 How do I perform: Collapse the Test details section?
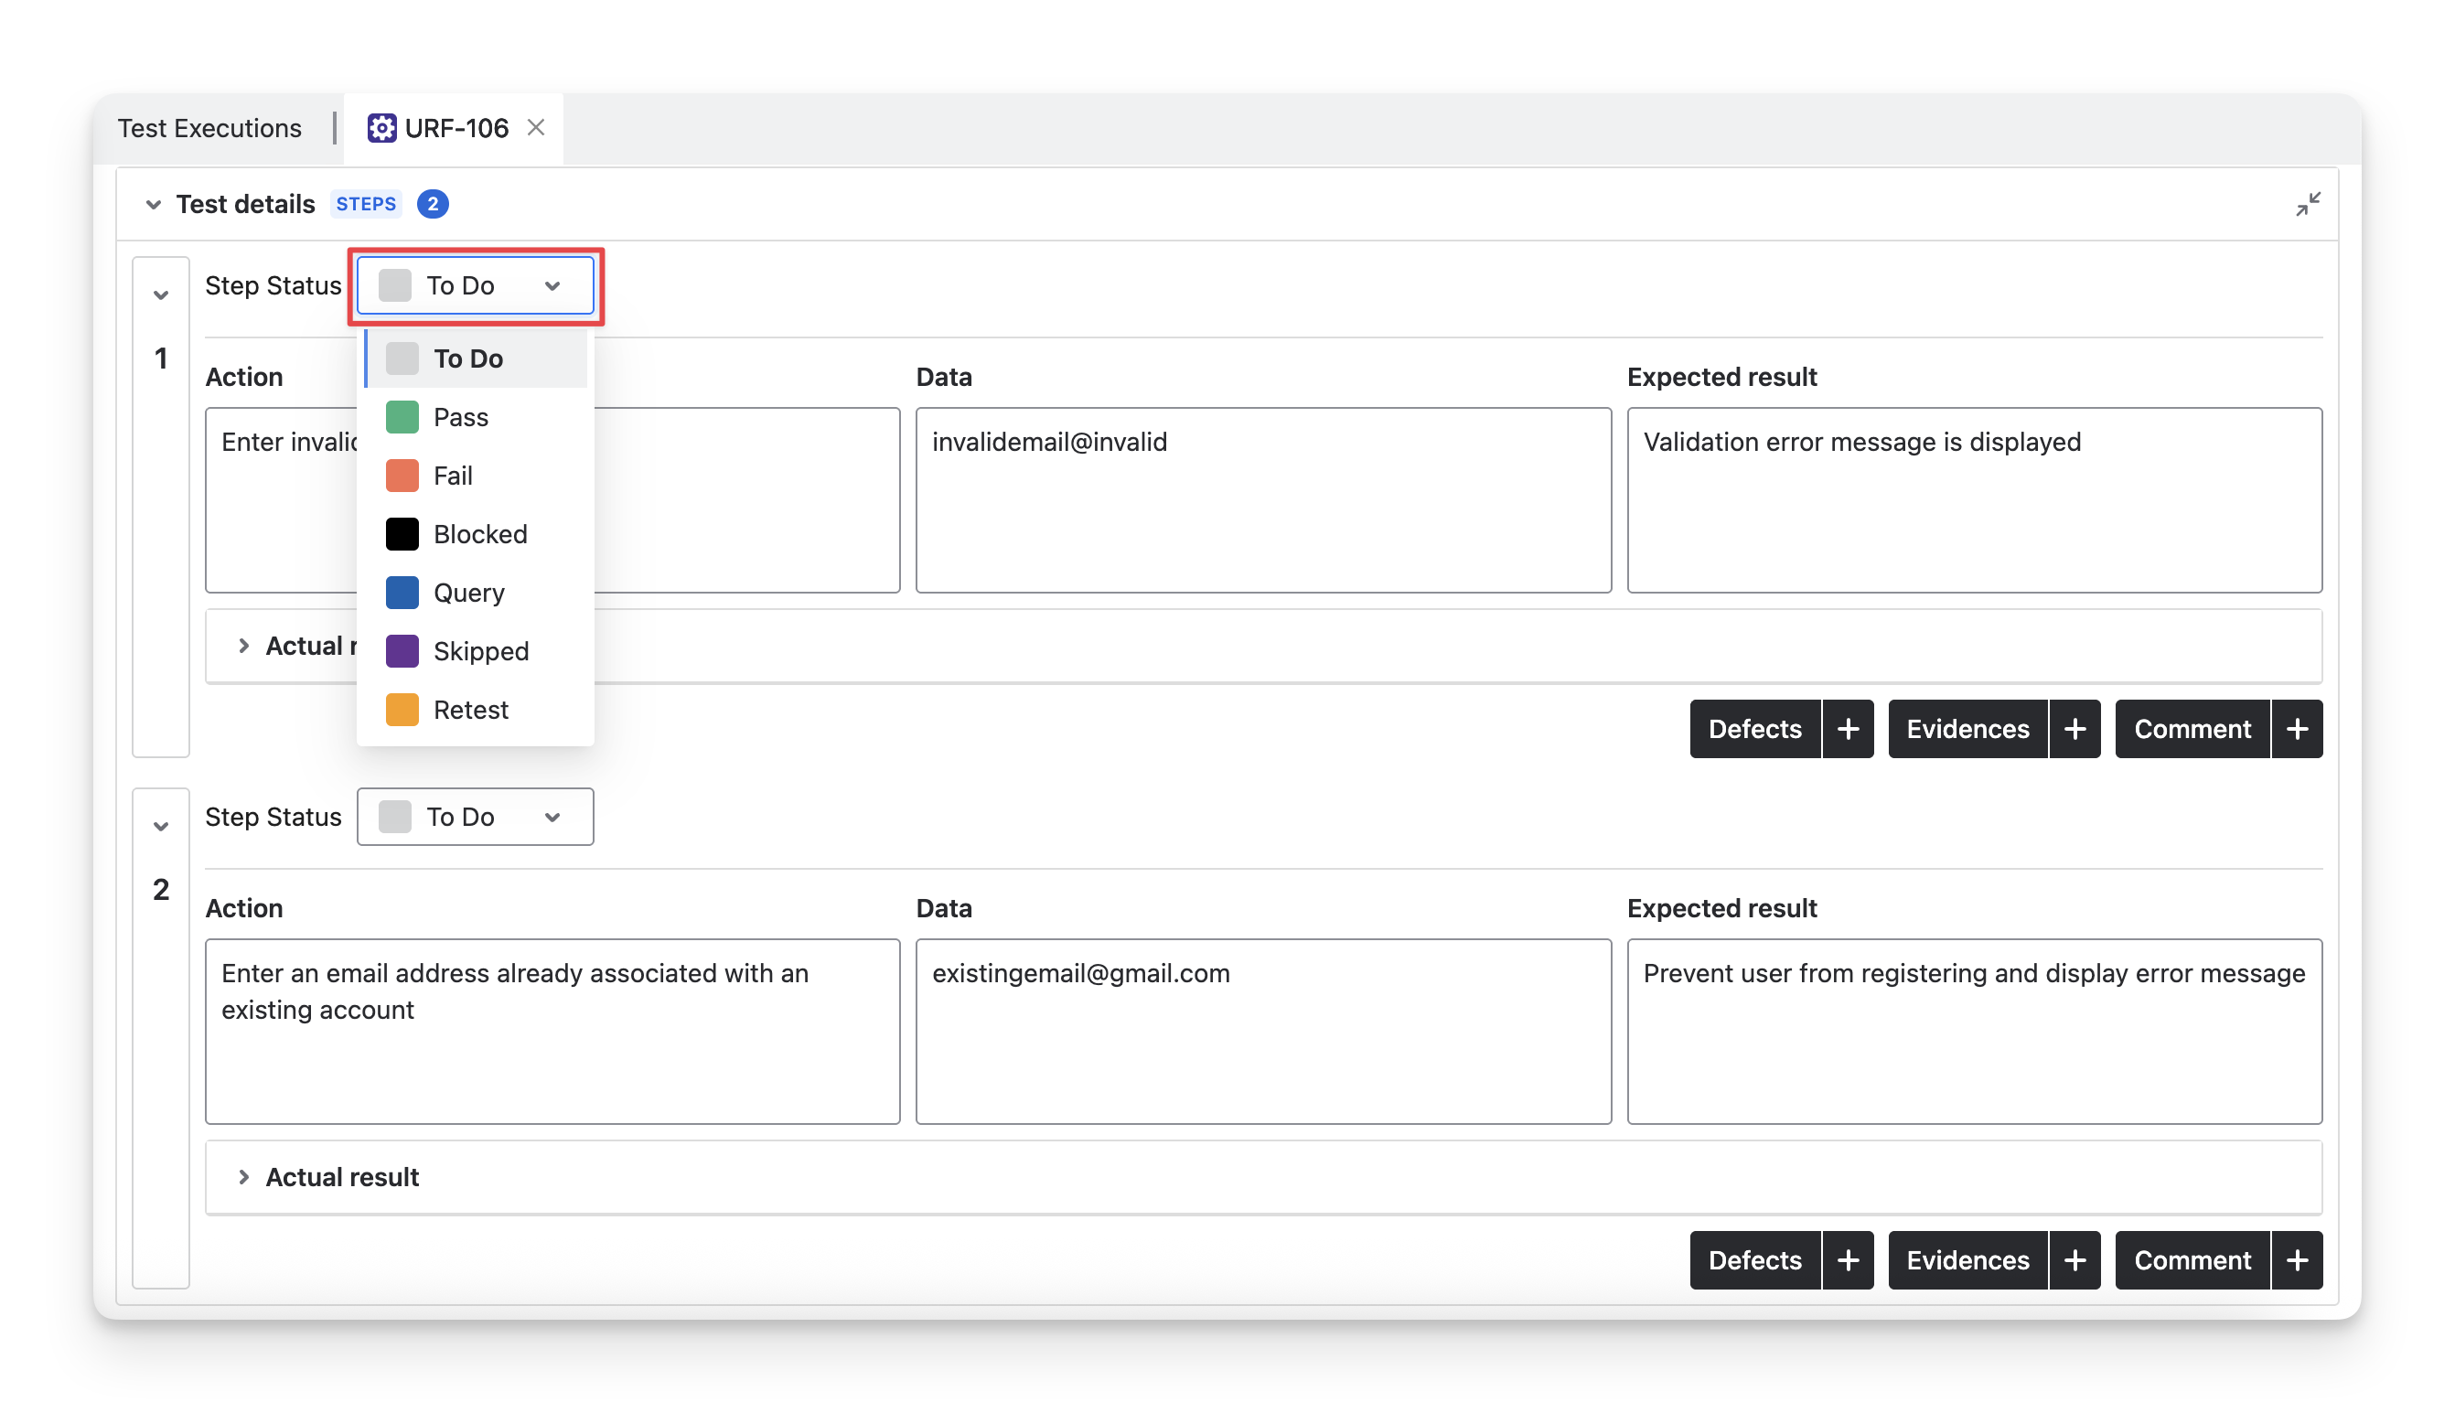[154, 205]
